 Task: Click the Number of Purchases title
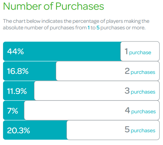click(53, 6)
